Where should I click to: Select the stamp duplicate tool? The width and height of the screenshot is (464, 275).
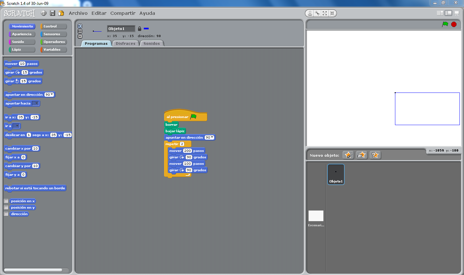(310, 13)
